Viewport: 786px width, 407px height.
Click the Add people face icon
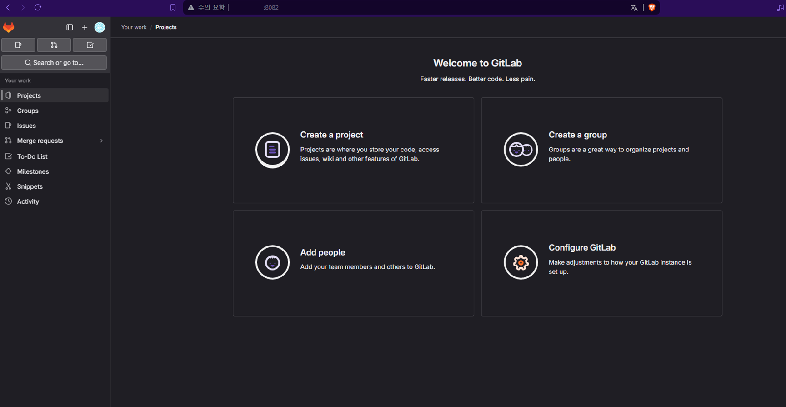[272, 262]
